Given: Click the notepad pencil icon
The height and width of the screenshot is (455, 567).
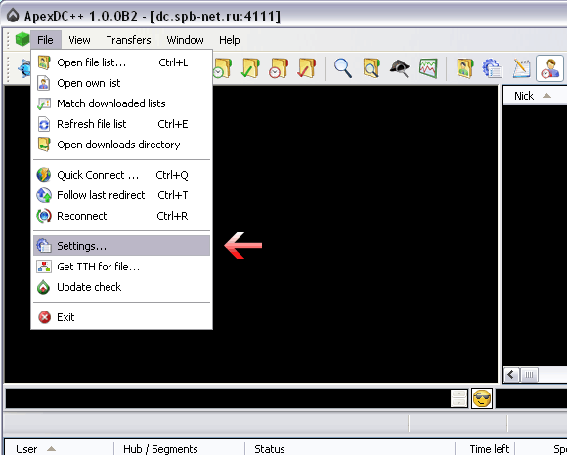Looking at the screenshot, I should point(521,68).
